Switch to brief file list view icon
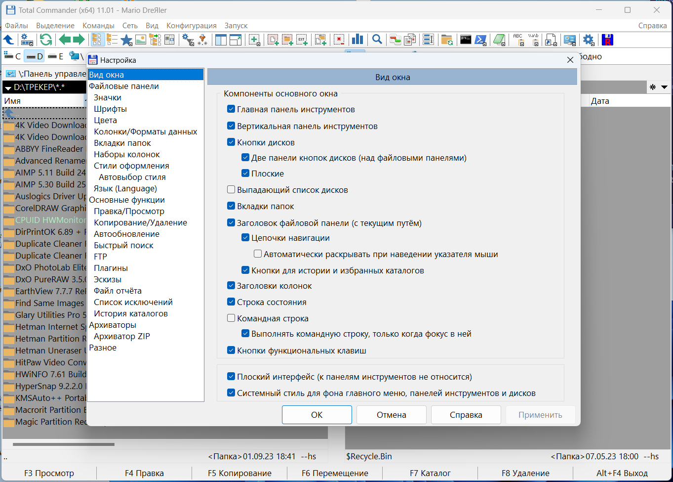 (x=97, y=40)
